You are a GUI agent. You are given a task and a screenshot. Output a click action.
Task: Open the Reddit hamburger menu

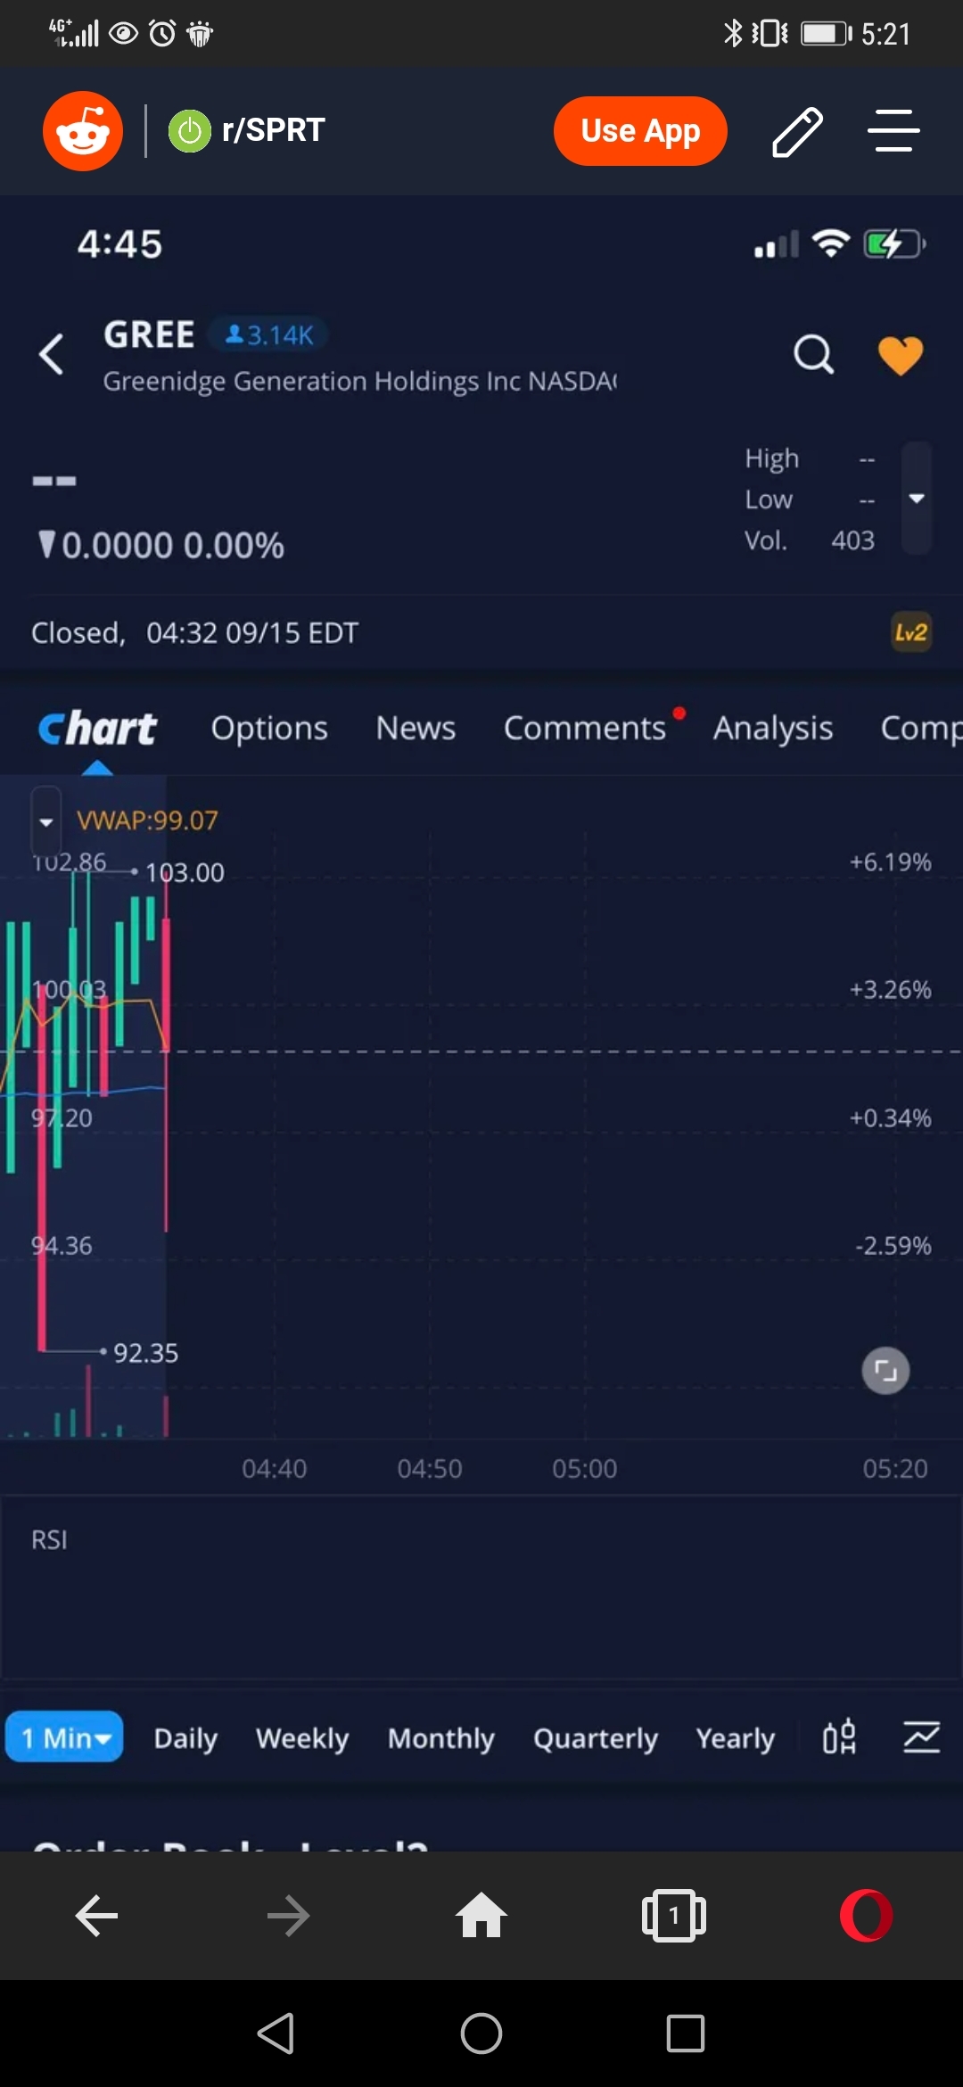click(893, 131)
